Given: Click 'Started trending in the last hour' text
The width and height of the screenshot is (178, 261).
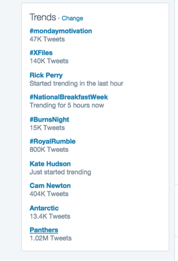Looking at the screenshot, I should pyautogui.click(x=77, y=84).
